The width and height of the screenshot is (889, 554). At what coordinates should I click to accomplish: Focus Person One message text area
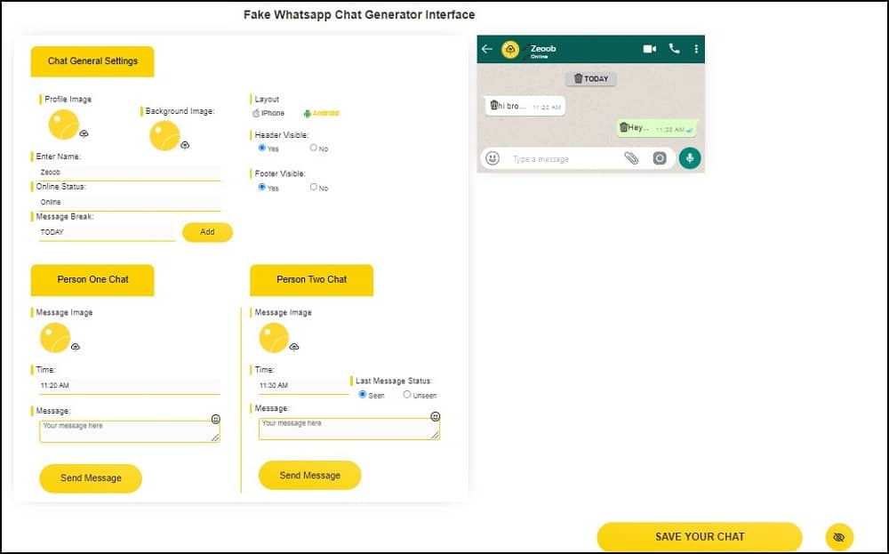pyautogui.click(x=129, y=431)
